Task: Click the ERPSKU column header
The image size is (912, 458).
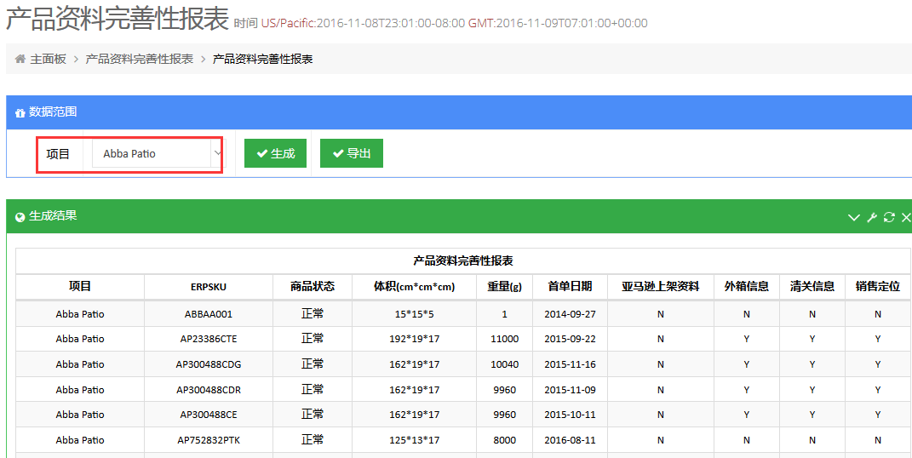Action: pyautogui.click(x=209, y=287)
